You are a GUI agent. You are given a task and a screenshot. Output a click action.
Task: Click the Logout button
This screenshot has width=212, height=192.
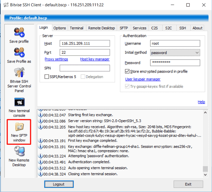coord(59,184)
